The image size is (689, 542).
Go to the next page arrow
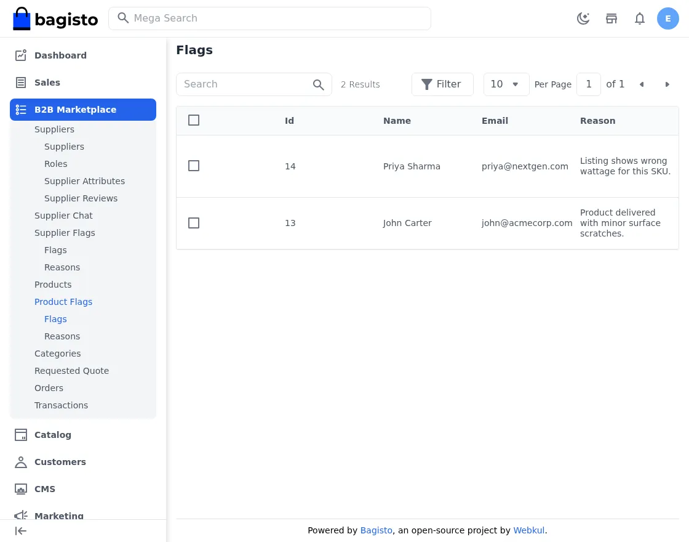click(x=667, y=84)
